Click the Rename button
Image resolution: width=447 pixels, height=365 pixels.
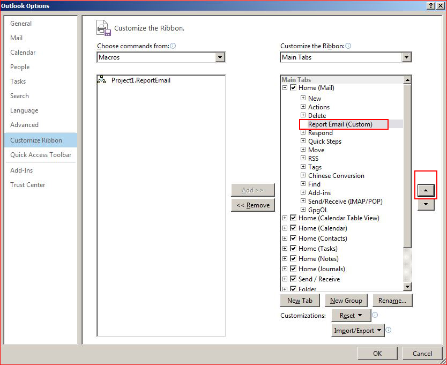(x=392, y=301)
